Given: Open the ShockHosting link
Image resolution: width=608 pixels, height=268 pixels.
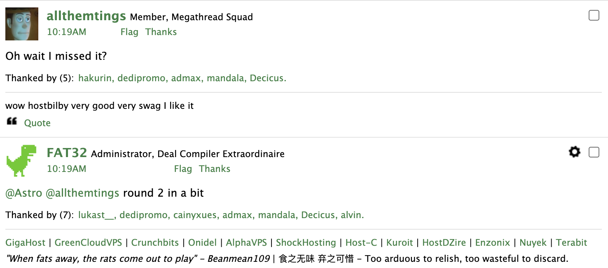Looking at the screenshot, I should [x=306, y=243].
